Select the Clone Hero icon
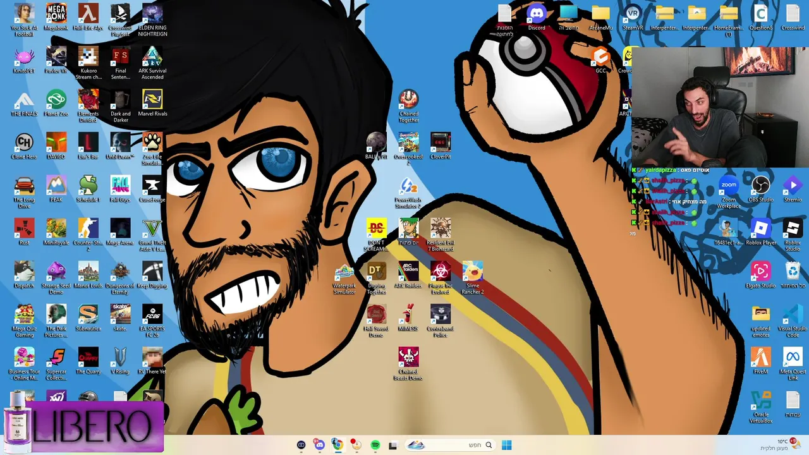The height and width of the screenshot is (455, 809). coord(24,146)
